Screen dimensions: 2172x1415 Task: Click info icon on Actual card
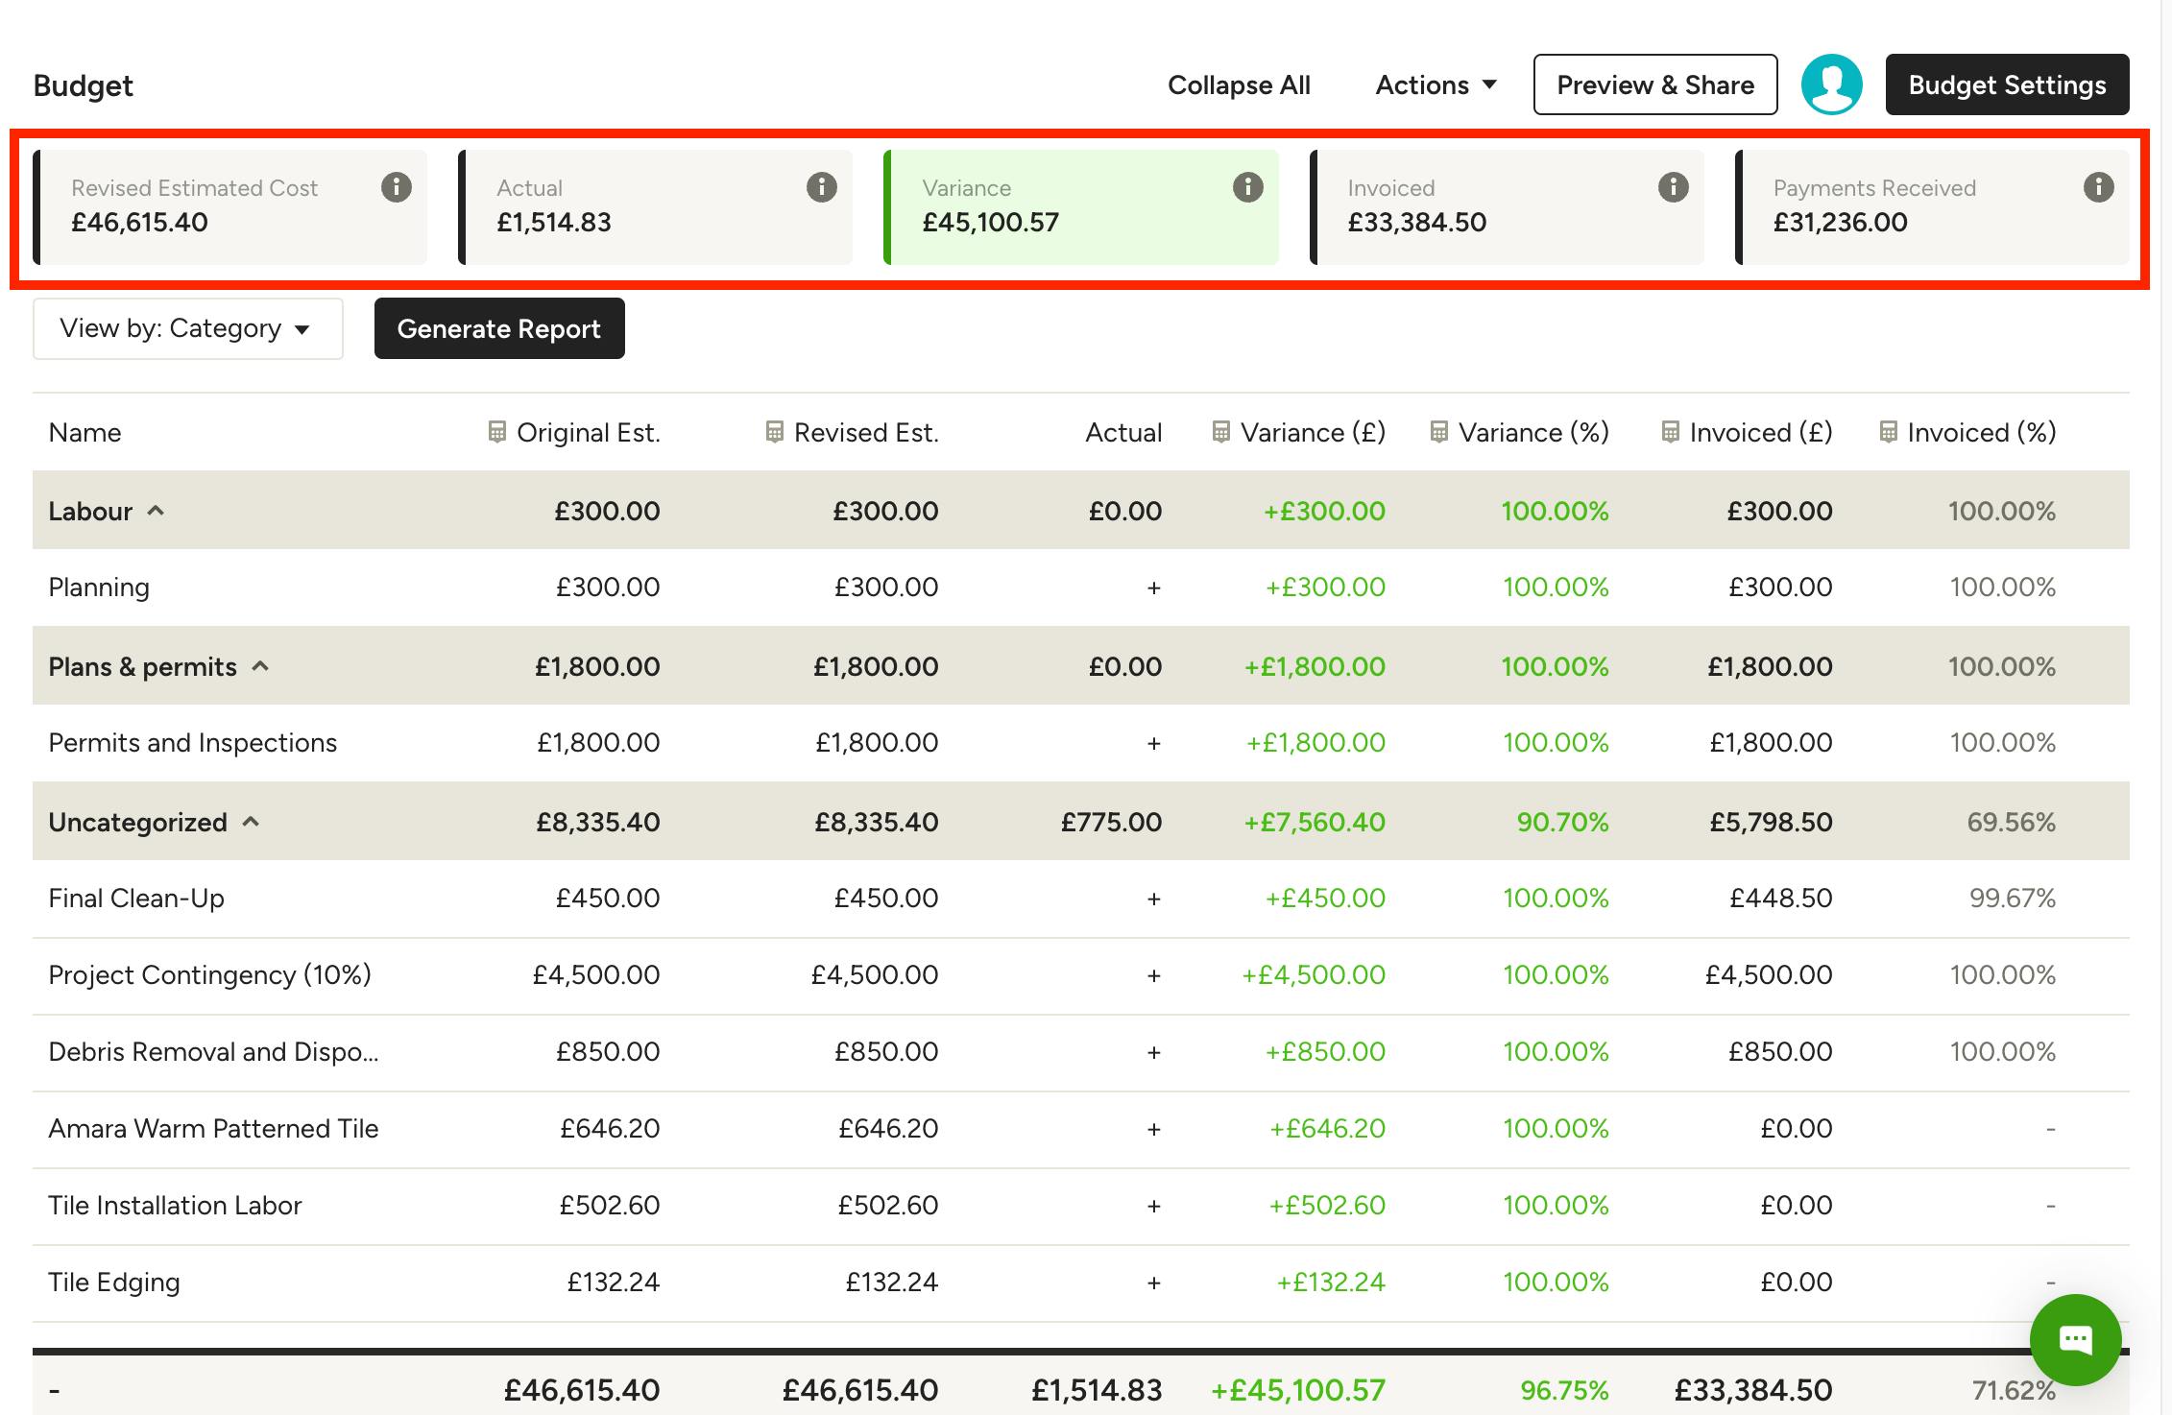point(821,186)
